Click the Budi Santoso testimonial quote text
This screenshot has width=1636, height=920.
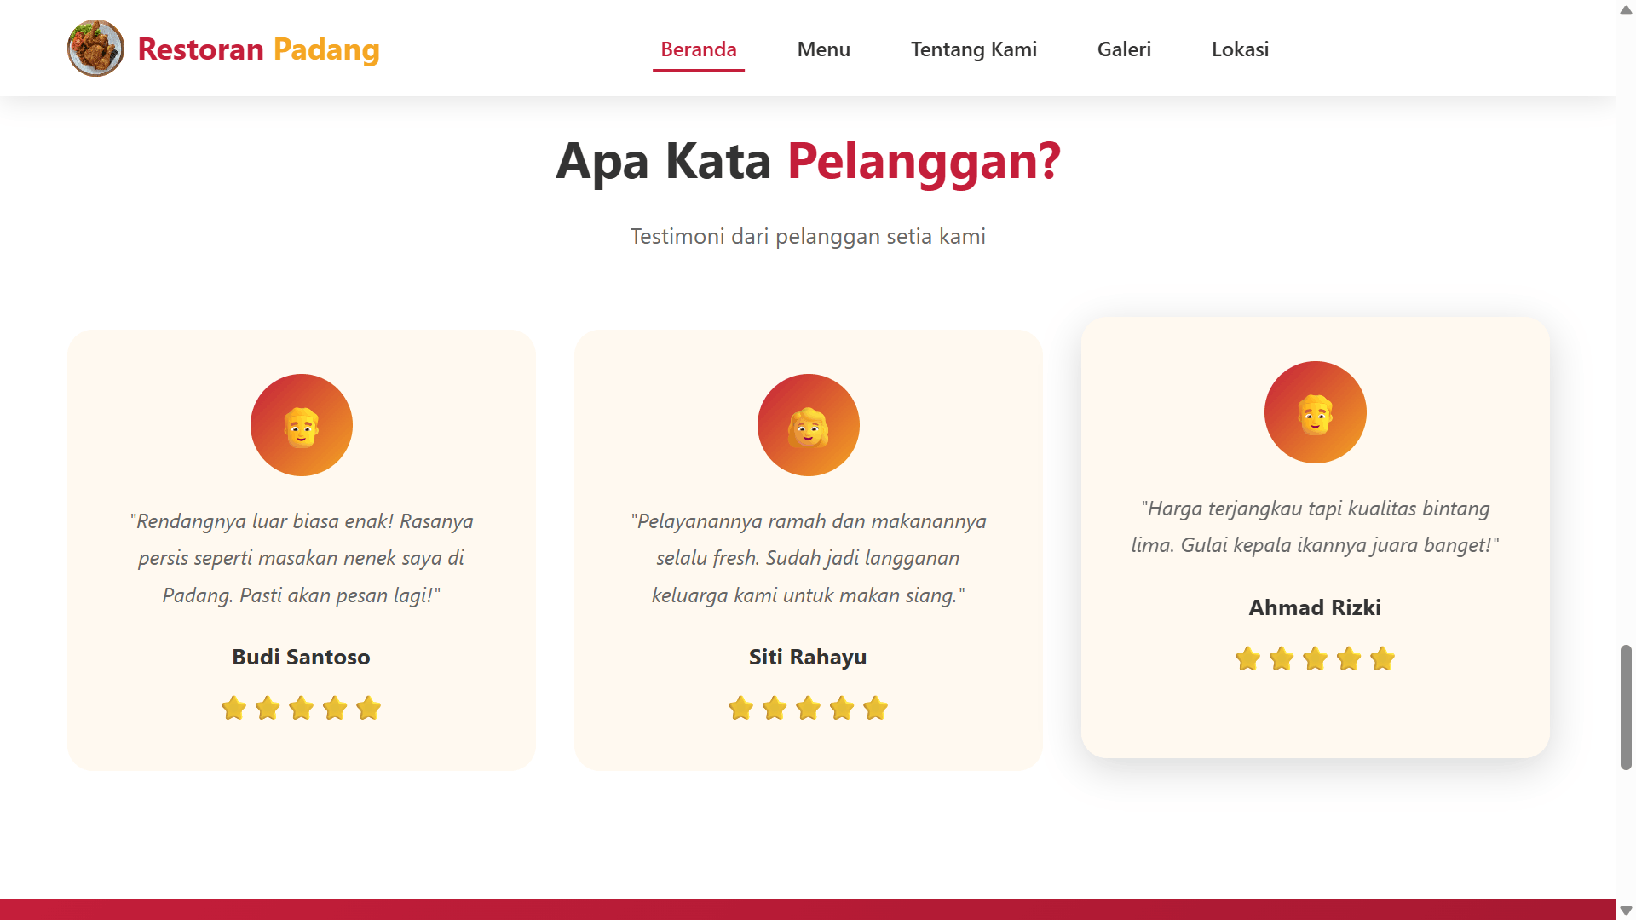coord(301,558)
